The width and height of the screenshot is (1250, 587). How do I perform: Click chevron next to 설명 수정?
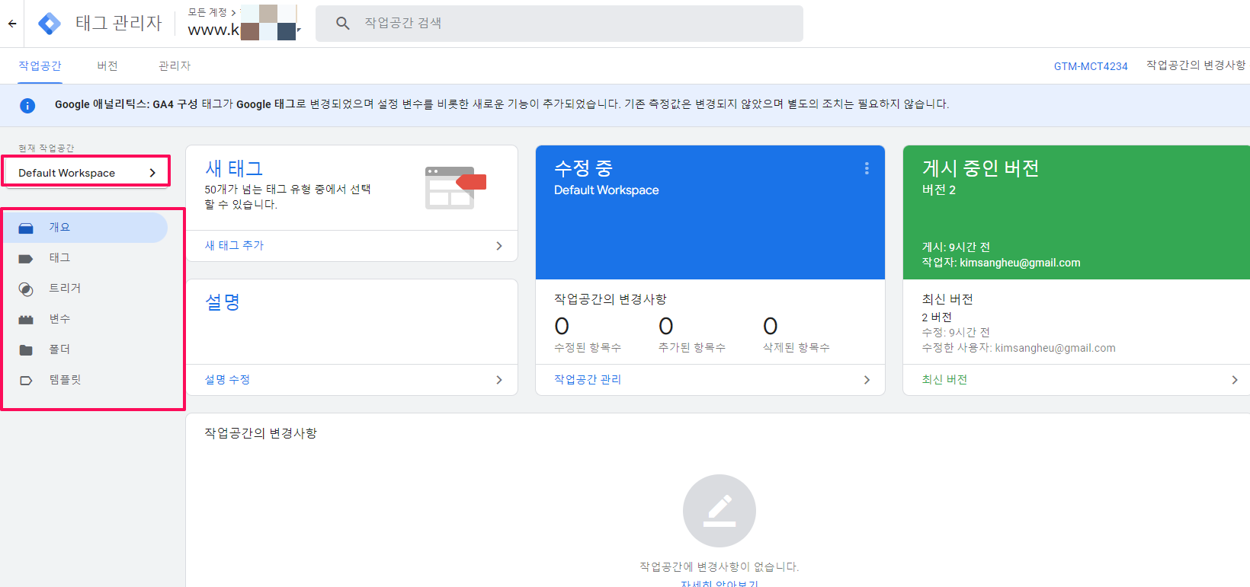[499, 380]
